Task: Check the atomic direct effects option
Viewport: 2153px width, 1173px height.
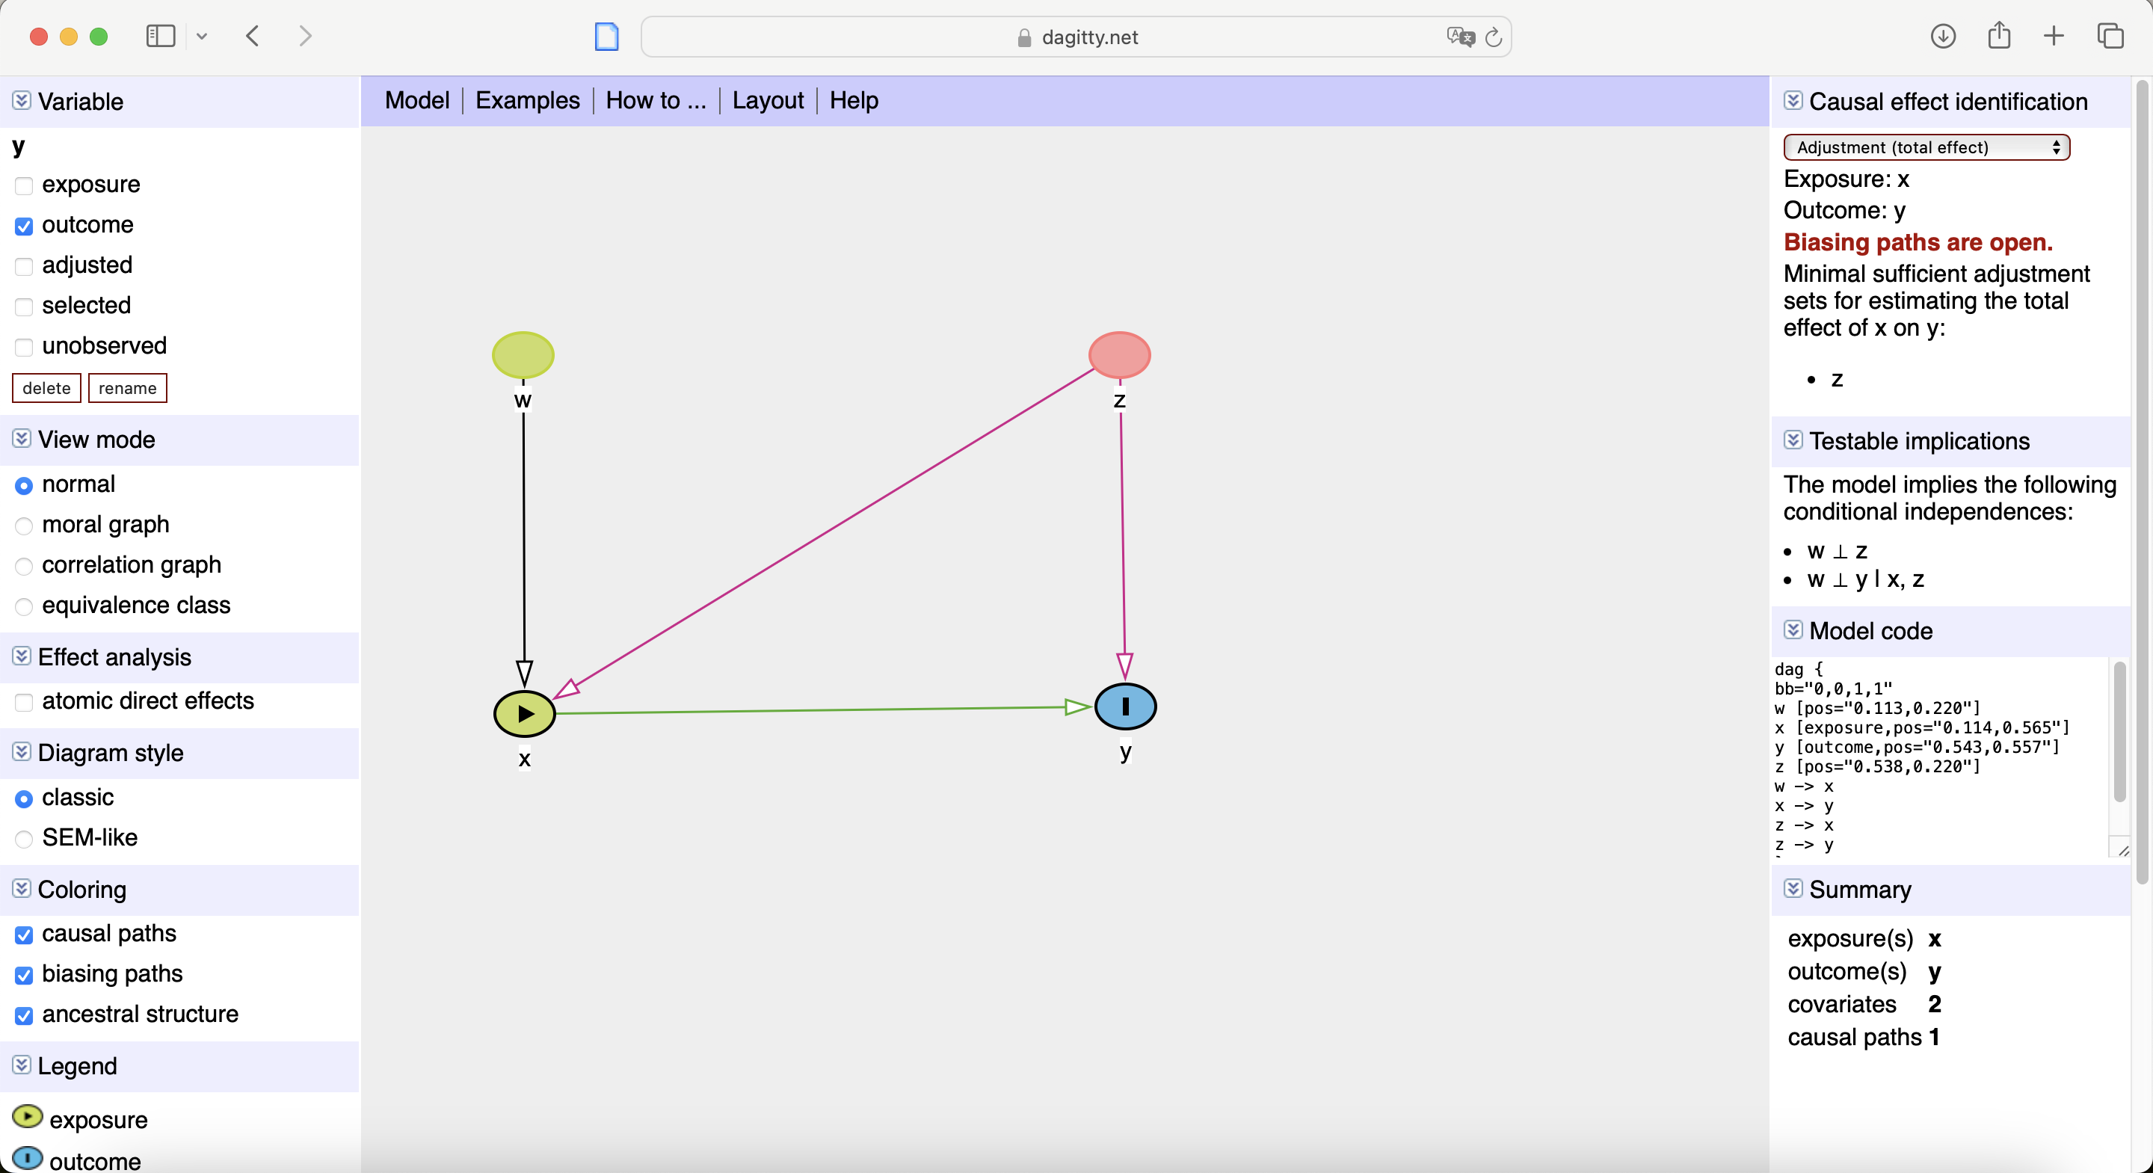Action: coord(24,702)
